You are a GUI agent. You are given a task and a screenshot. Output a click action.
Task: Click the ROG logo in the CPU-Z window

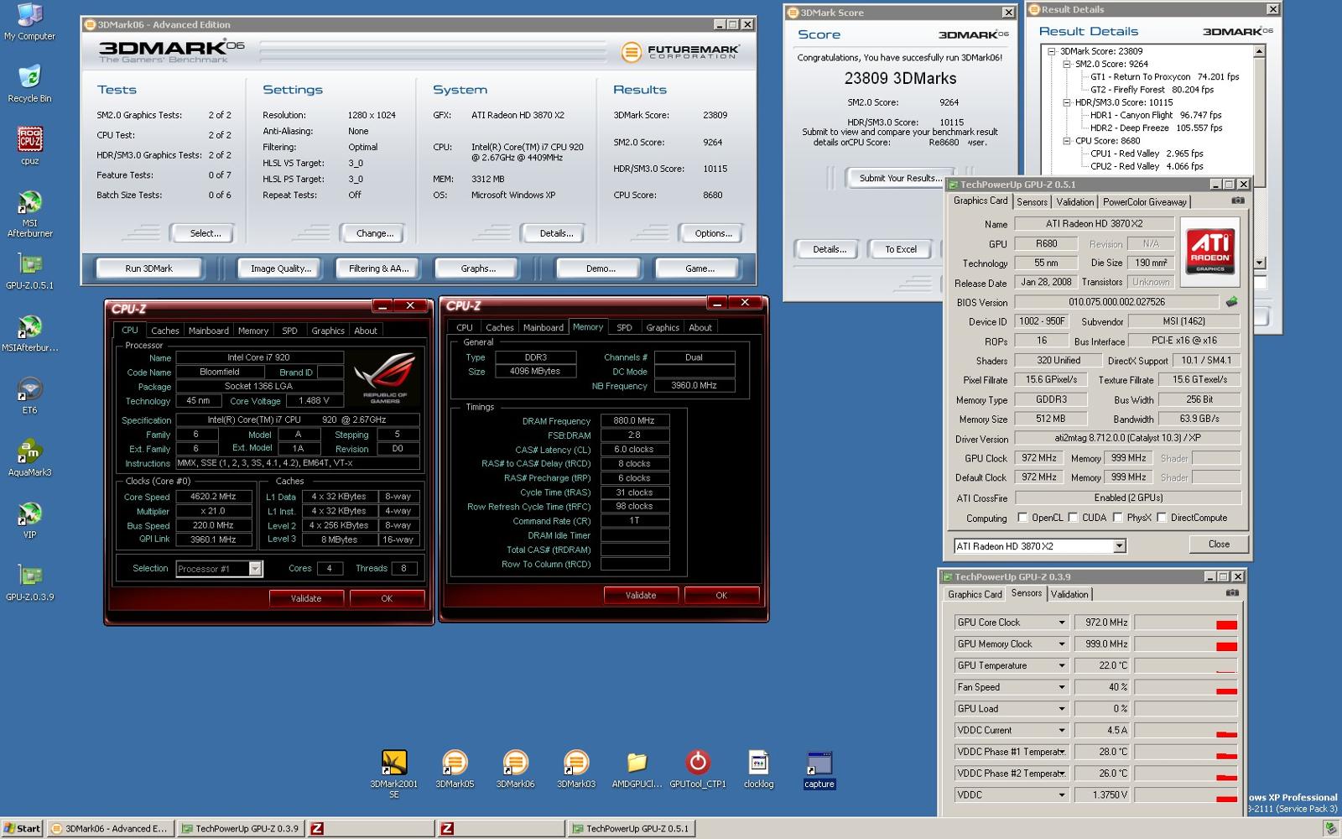pos(384,378)
